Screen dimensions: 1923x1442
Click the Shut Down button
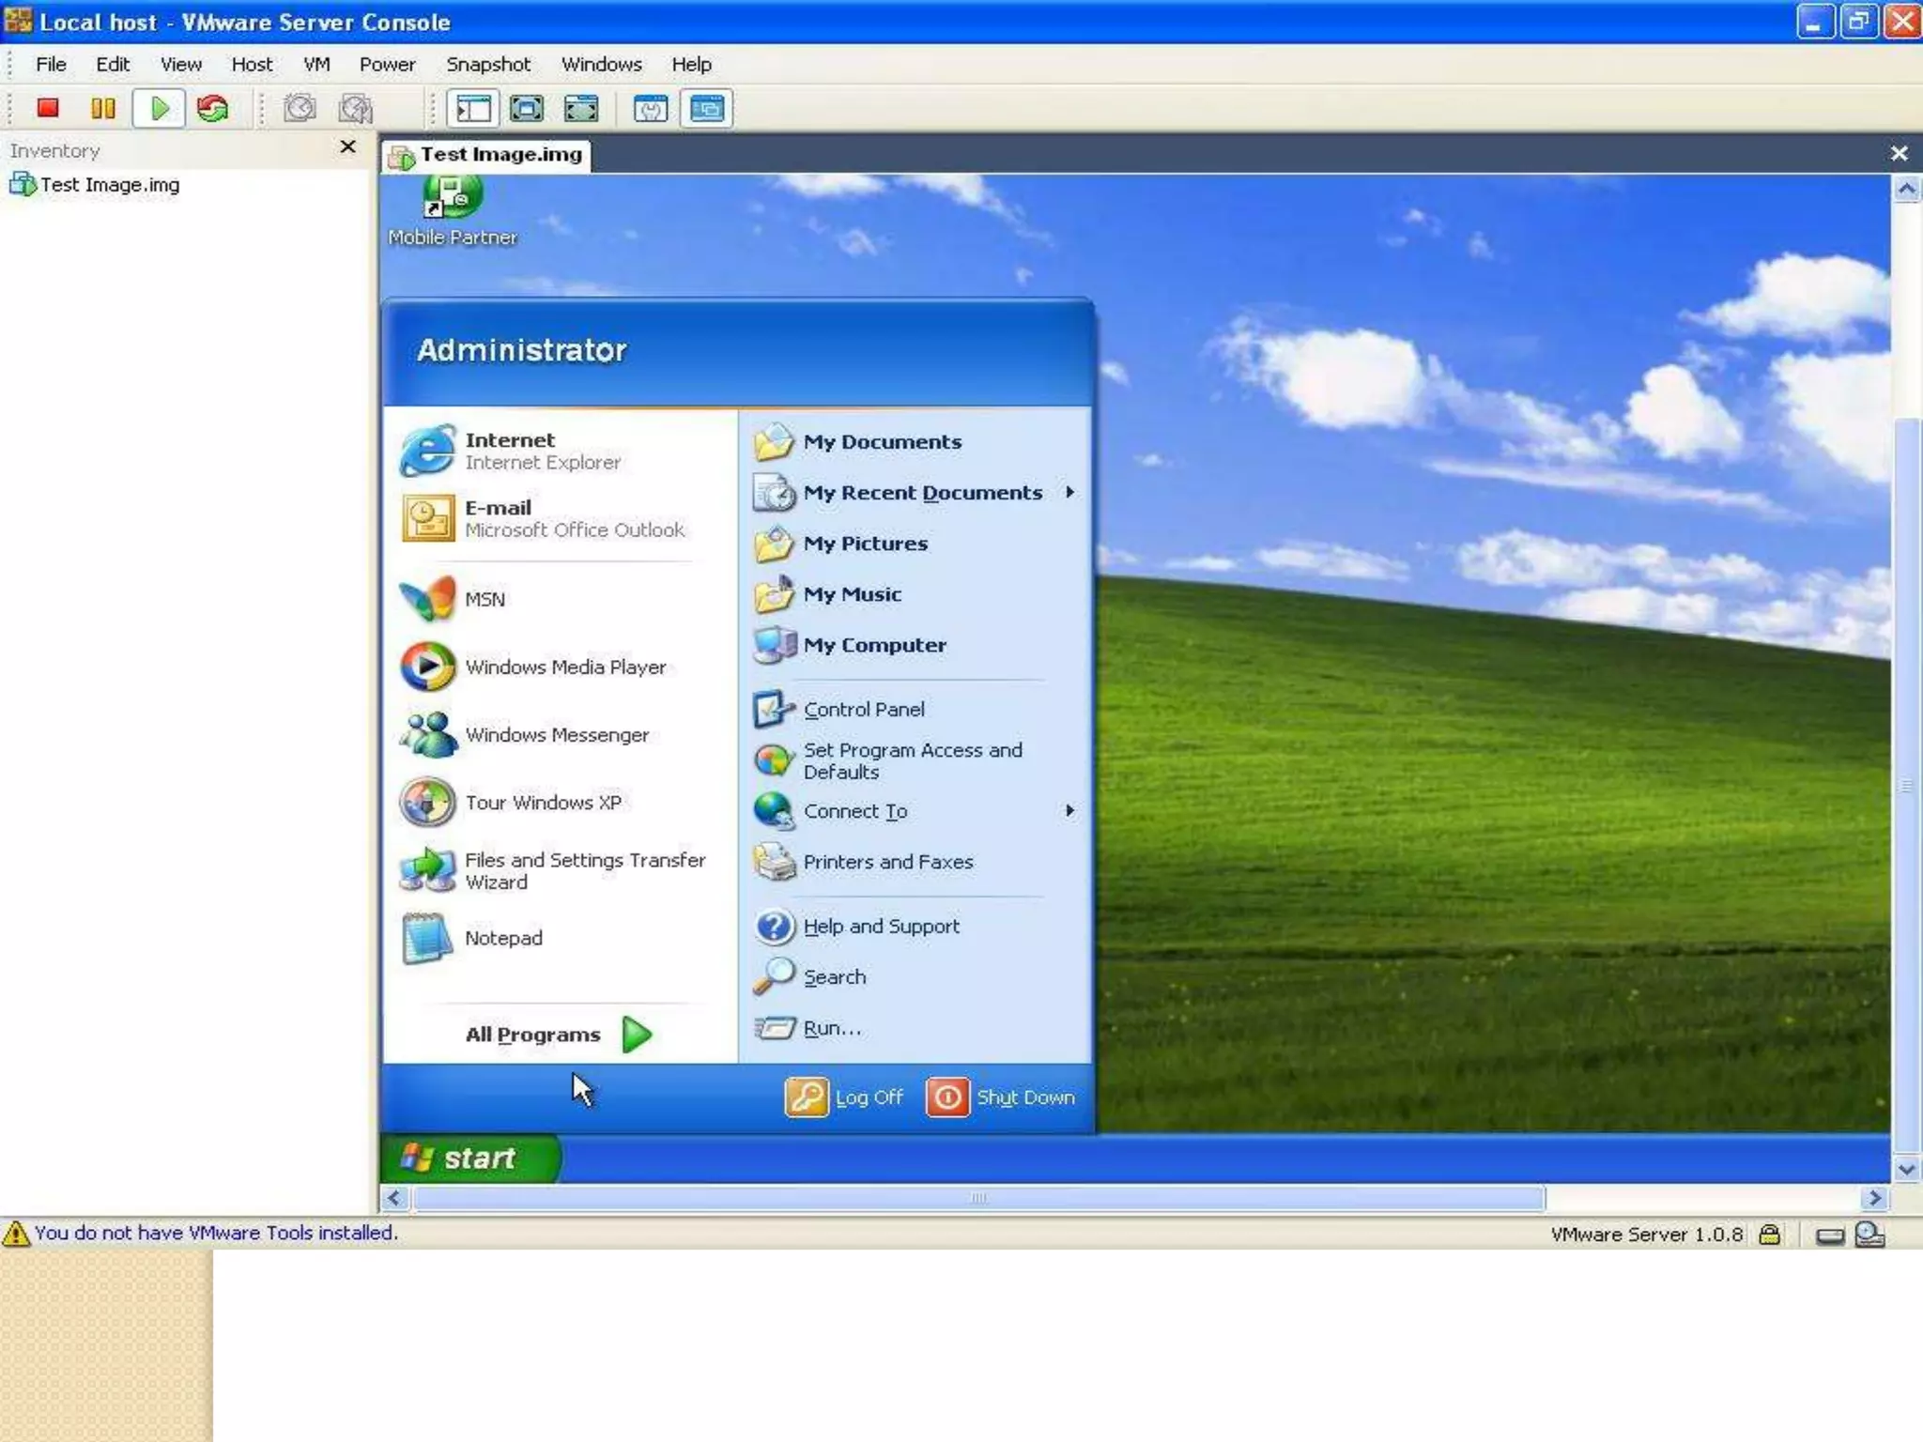[1001, 1097]
